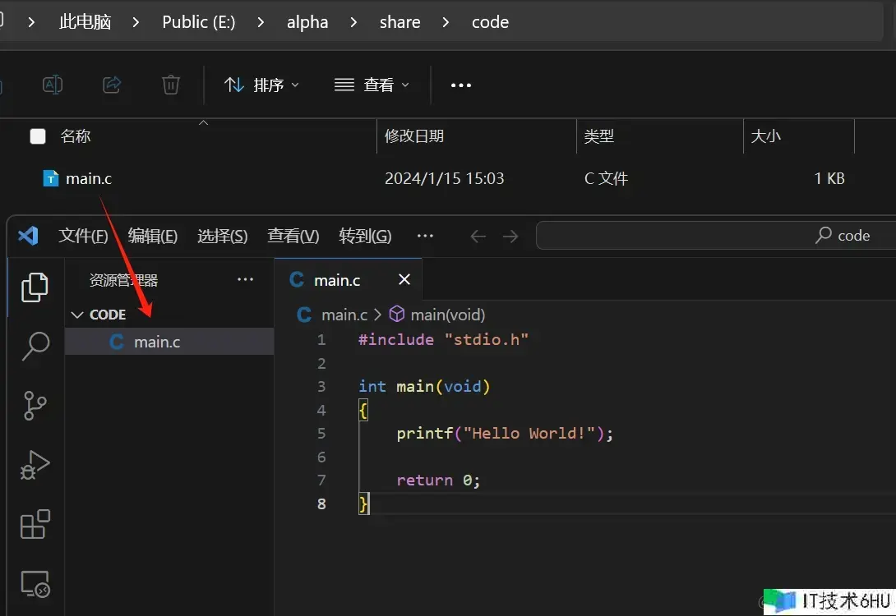Screen dimensions: 896x616
Task: Open the VS Code menu bar overflow ellipsis
Action: pyautogui.click(x=425, y=235)
